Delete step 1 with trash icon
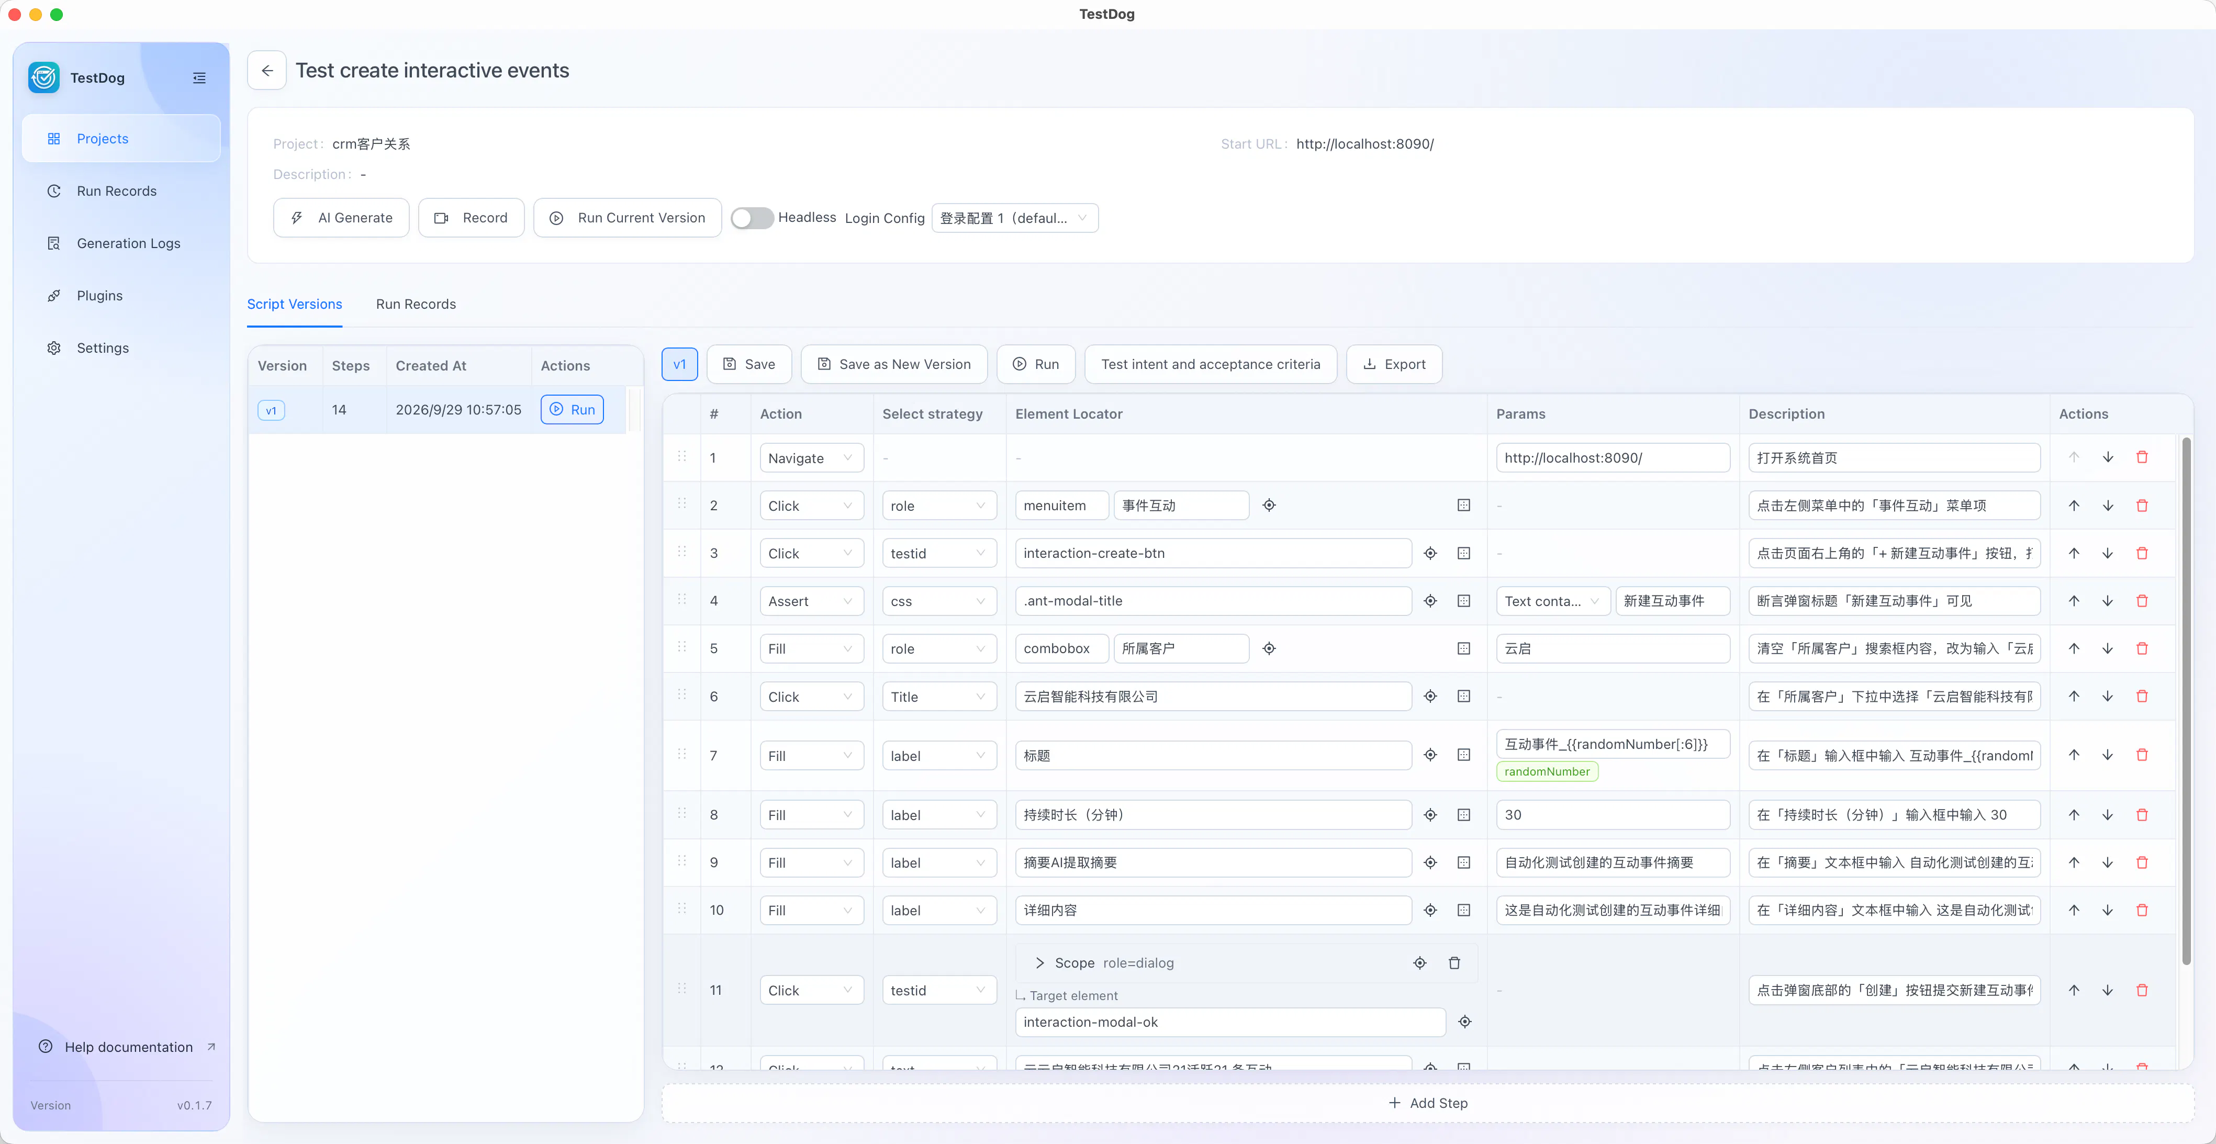The image size is (2216, 1144). coord(2142,457)
